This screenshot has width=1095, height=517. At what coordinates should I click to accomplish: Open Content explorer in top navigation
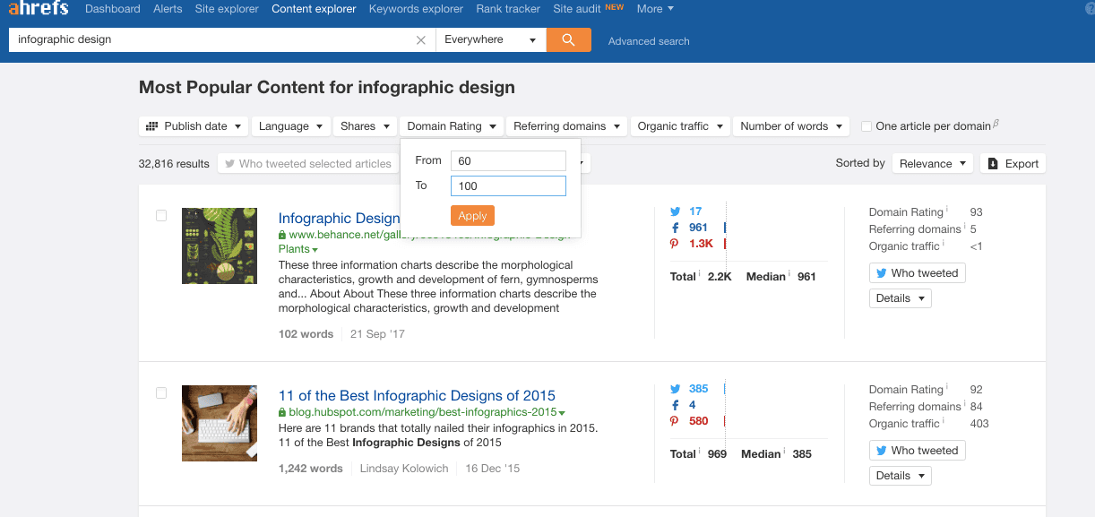pyautogui.click(x=315, y=9)
